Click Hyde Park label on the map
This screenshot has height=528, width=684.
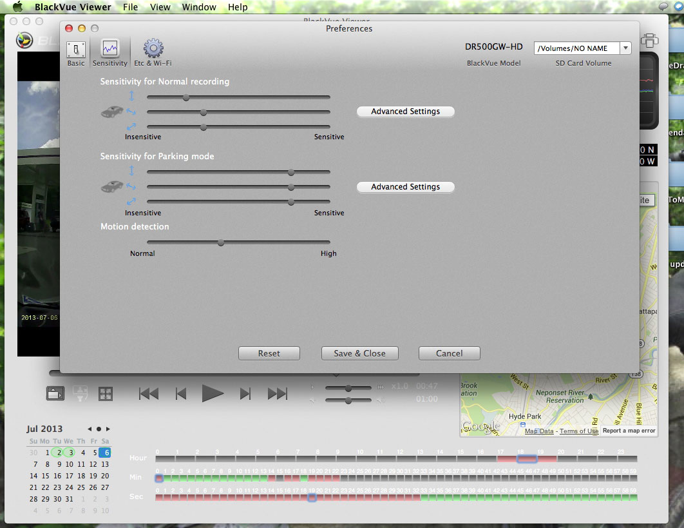click(525, 416)
